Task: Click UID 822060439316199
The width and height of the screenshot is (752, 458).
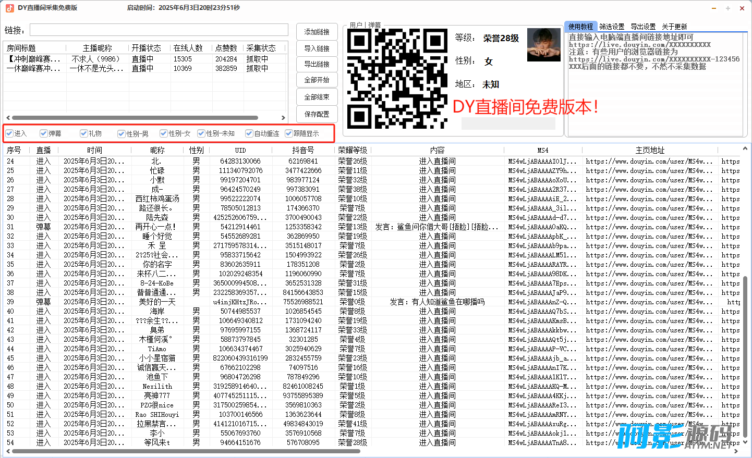Action: click(240, 358)
